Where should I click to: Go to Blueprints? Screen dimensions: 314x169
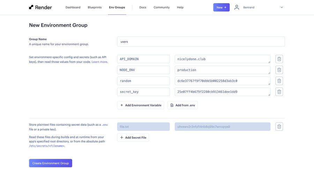coord(95,7)
